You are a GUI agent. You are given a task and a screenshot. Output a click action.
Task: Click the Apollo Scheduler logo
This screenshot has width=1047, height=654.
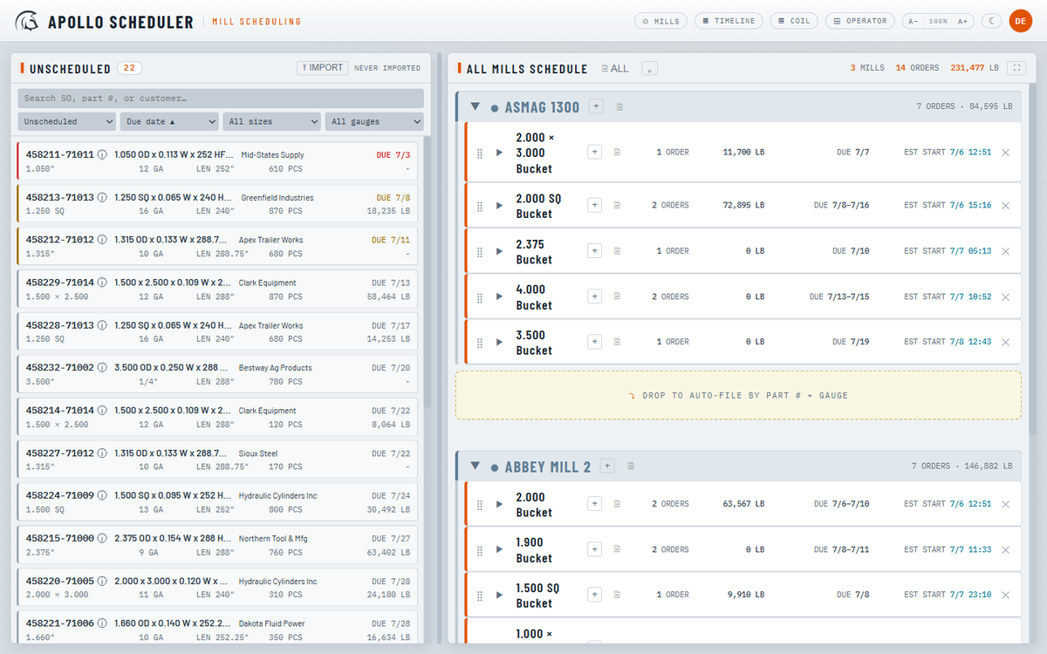[28, 21]
